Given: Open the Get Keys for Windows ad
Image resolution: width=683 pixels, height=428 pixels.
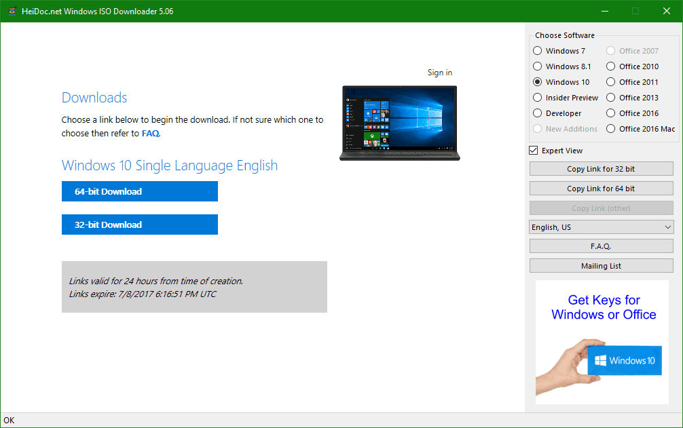Looking at the screenshot, I should 602,342.
